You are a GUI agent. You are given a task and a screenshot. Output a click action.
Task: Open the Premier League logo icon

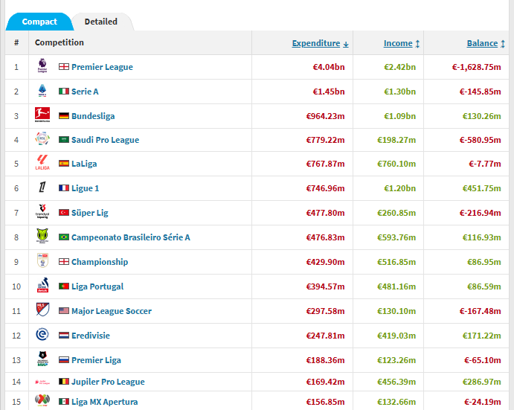coord(42,65)
